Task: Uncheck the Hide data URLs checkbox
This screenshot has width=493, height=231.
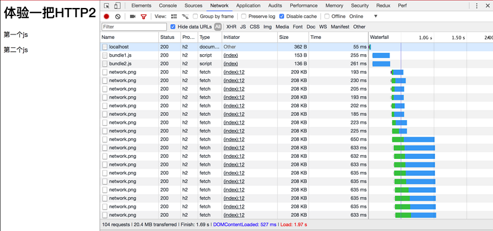Action: [x=173, y=26]
